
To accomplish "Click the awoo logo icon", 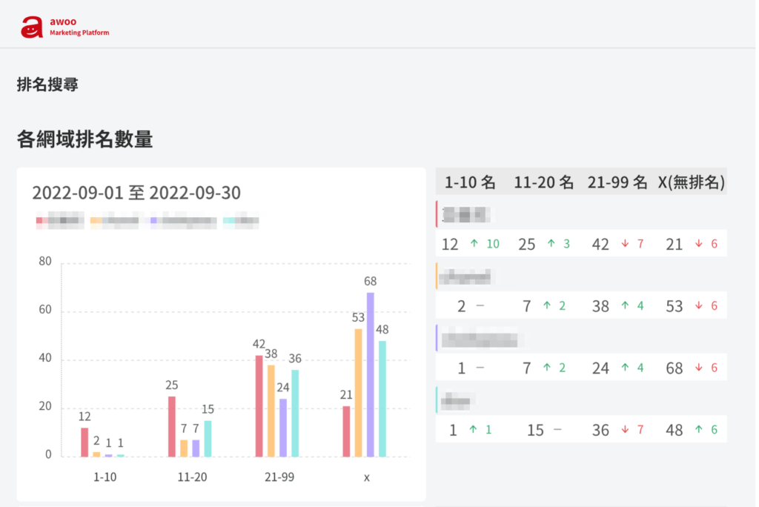I will (31, 27).
